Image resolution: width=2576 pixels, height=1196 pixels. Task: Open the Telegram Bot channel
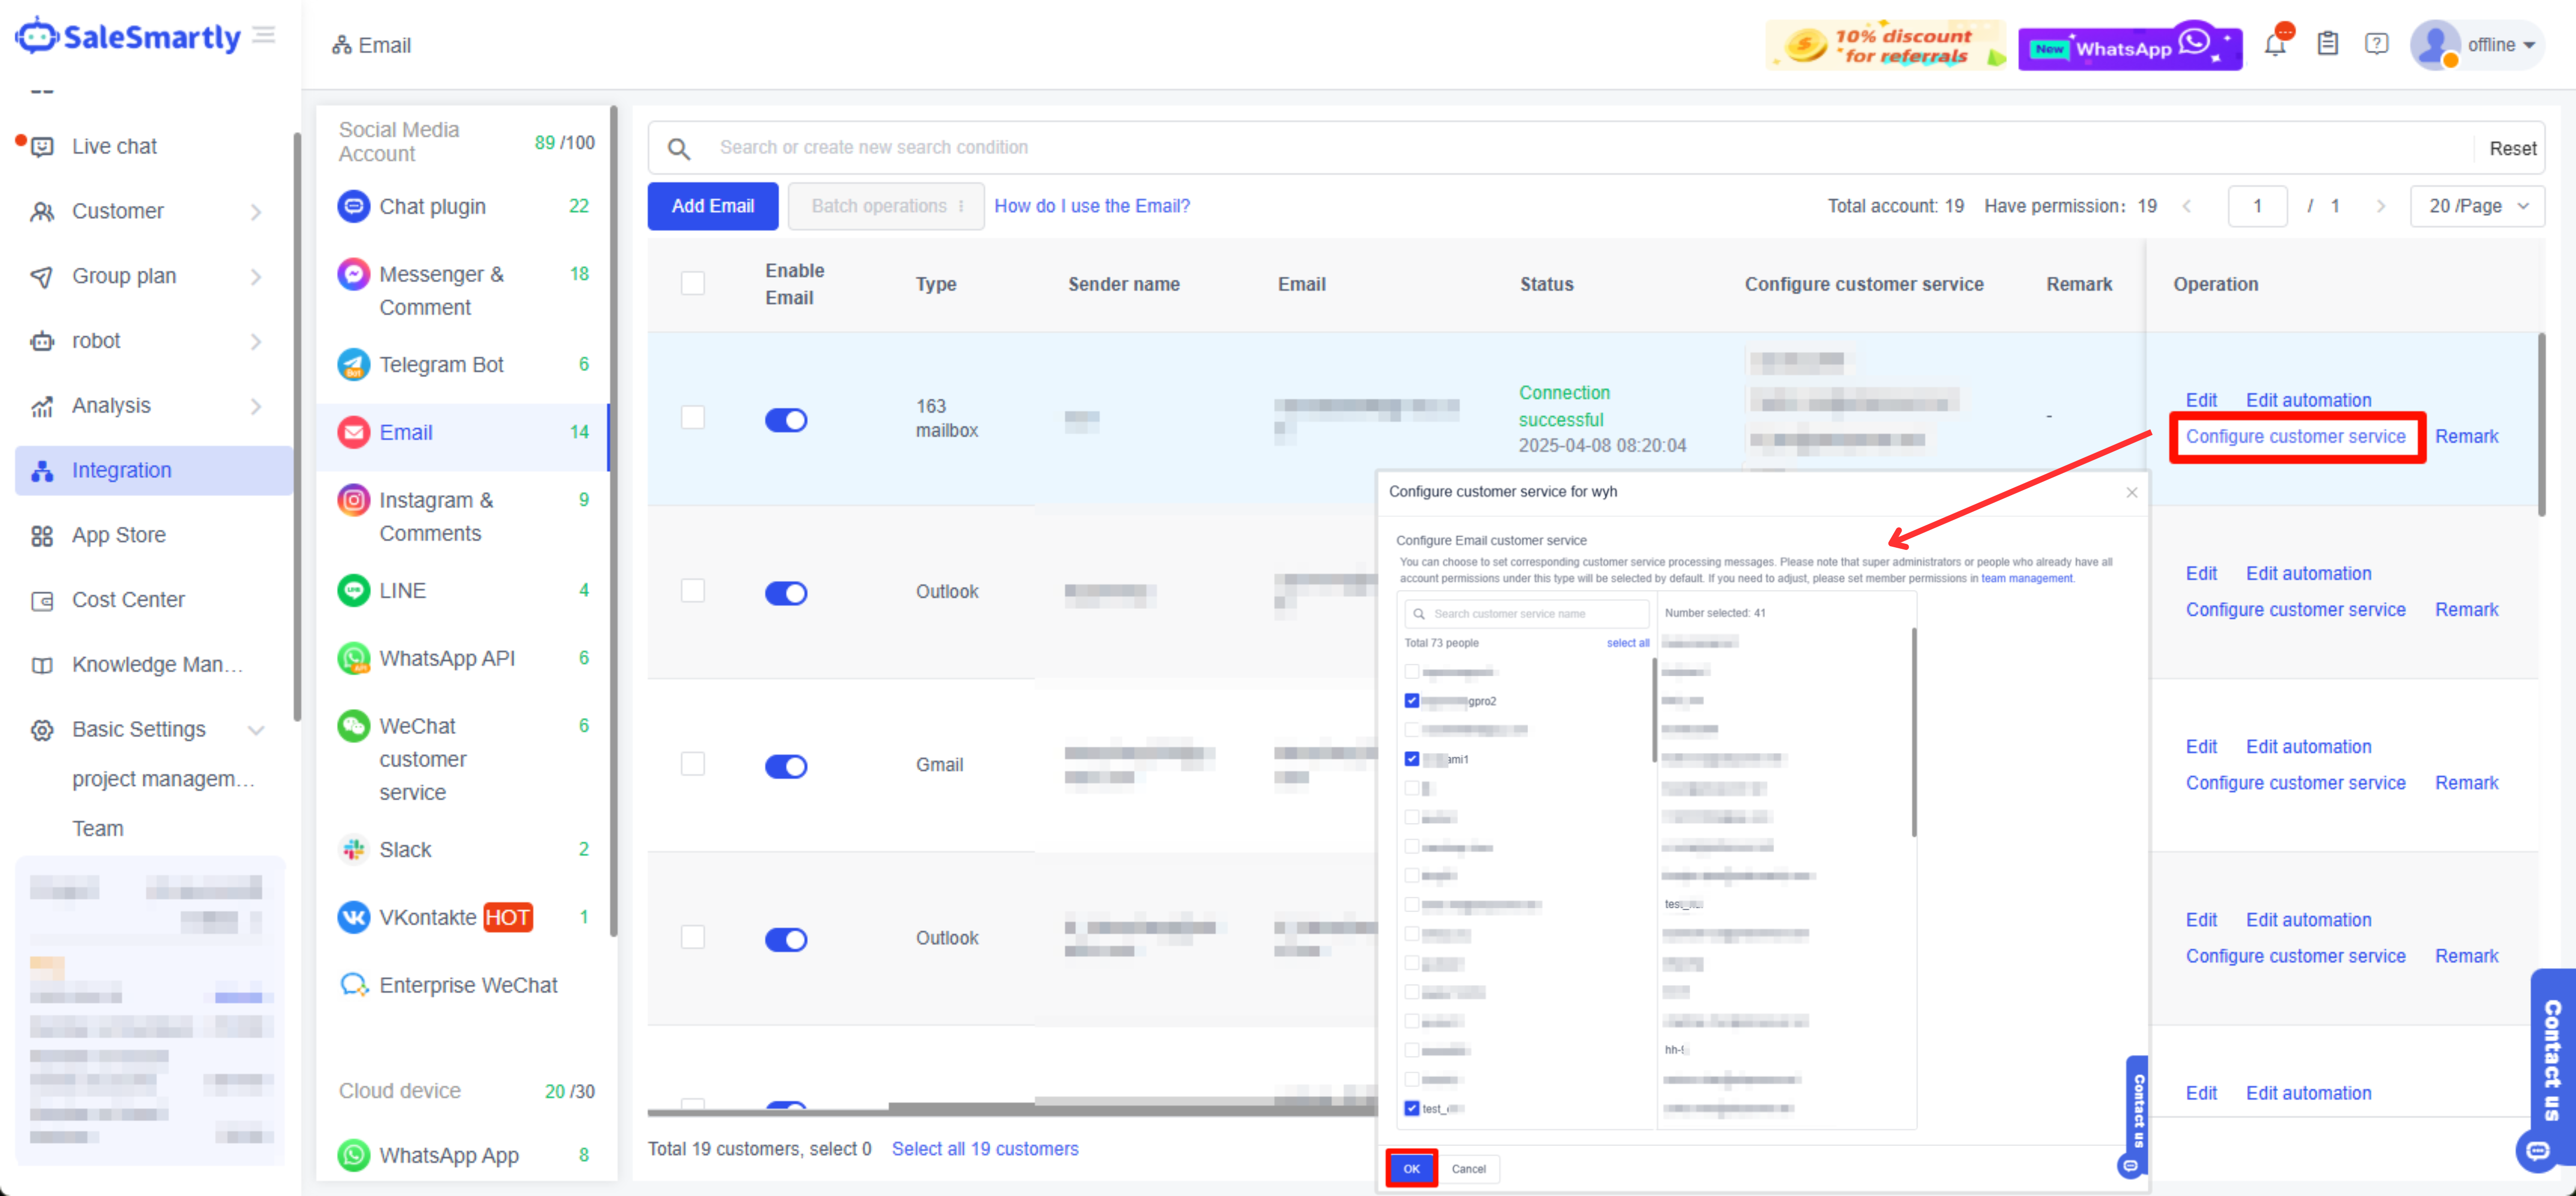(440, 365)
